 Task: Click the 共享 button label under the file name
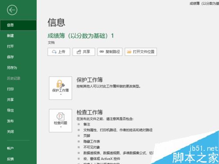pyautogui.click(x=86, y=52)
